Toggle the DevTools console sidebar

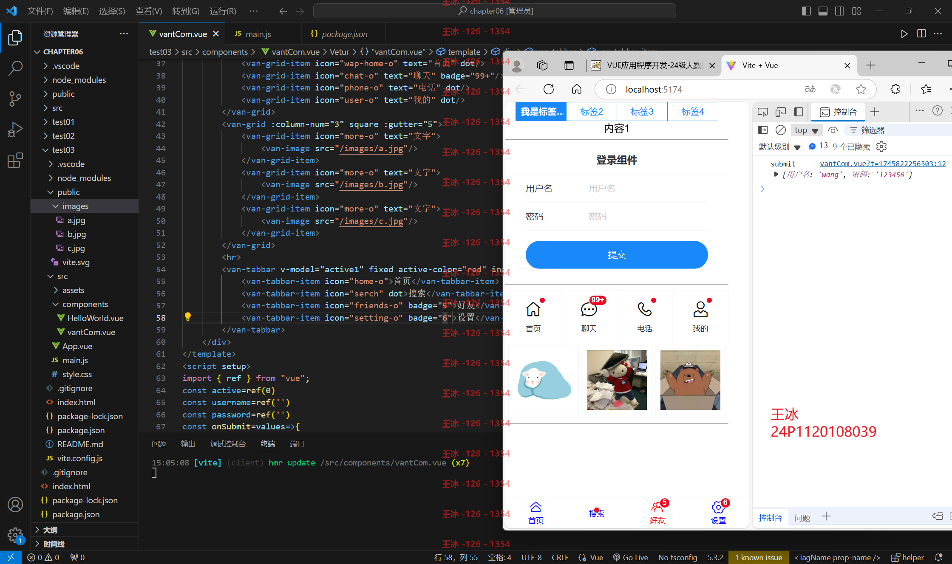(x=763, y=130)
